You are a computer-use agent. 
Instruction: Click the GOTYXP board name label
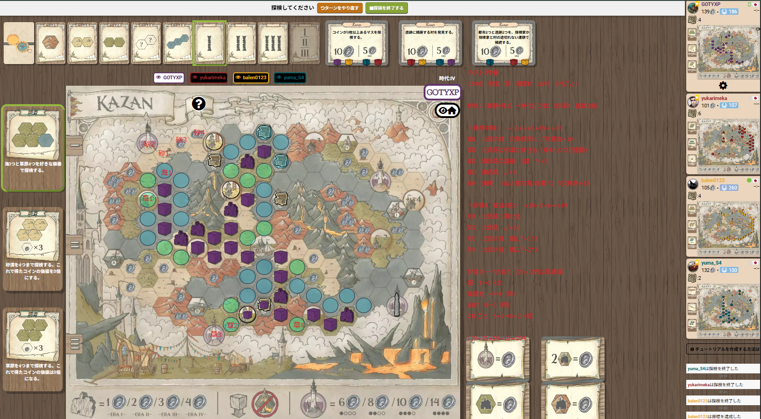pos(442,92)
